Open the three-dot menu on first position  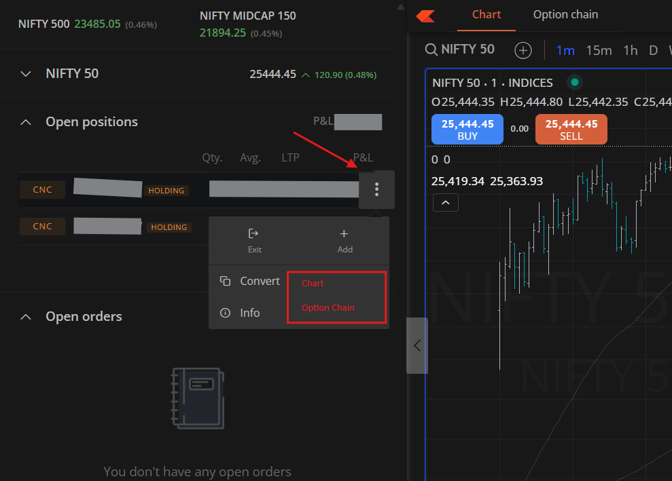(376, 190)
